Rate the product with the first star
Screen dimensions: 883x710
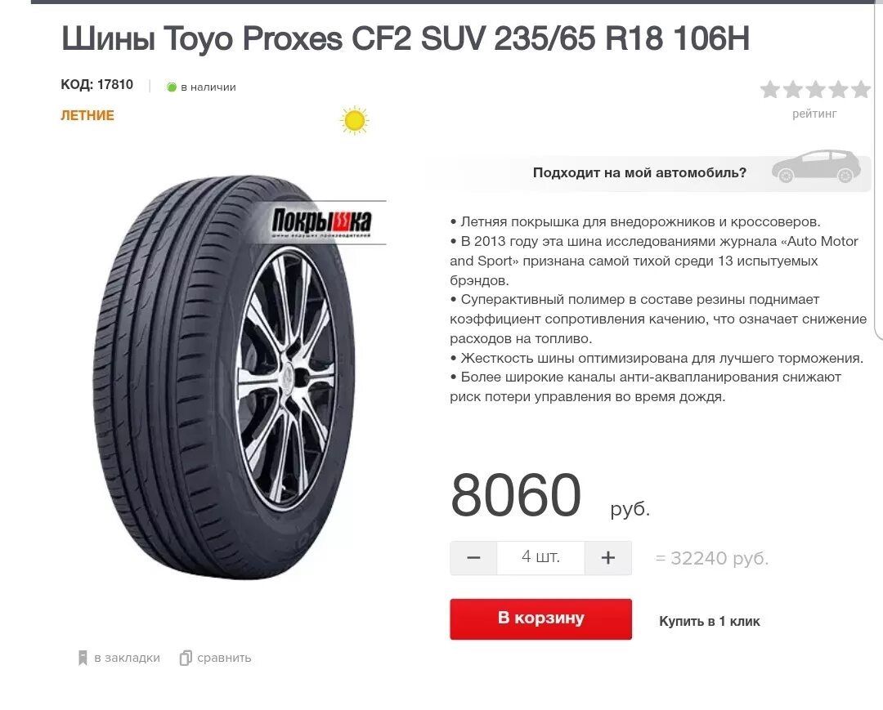coord(770,89)
